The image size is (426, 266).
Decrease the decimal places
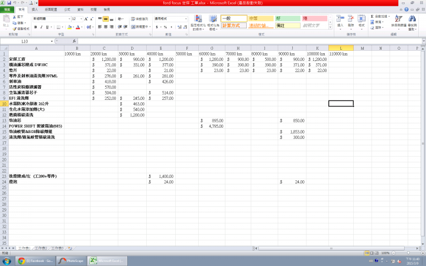(x=185, y=27)
